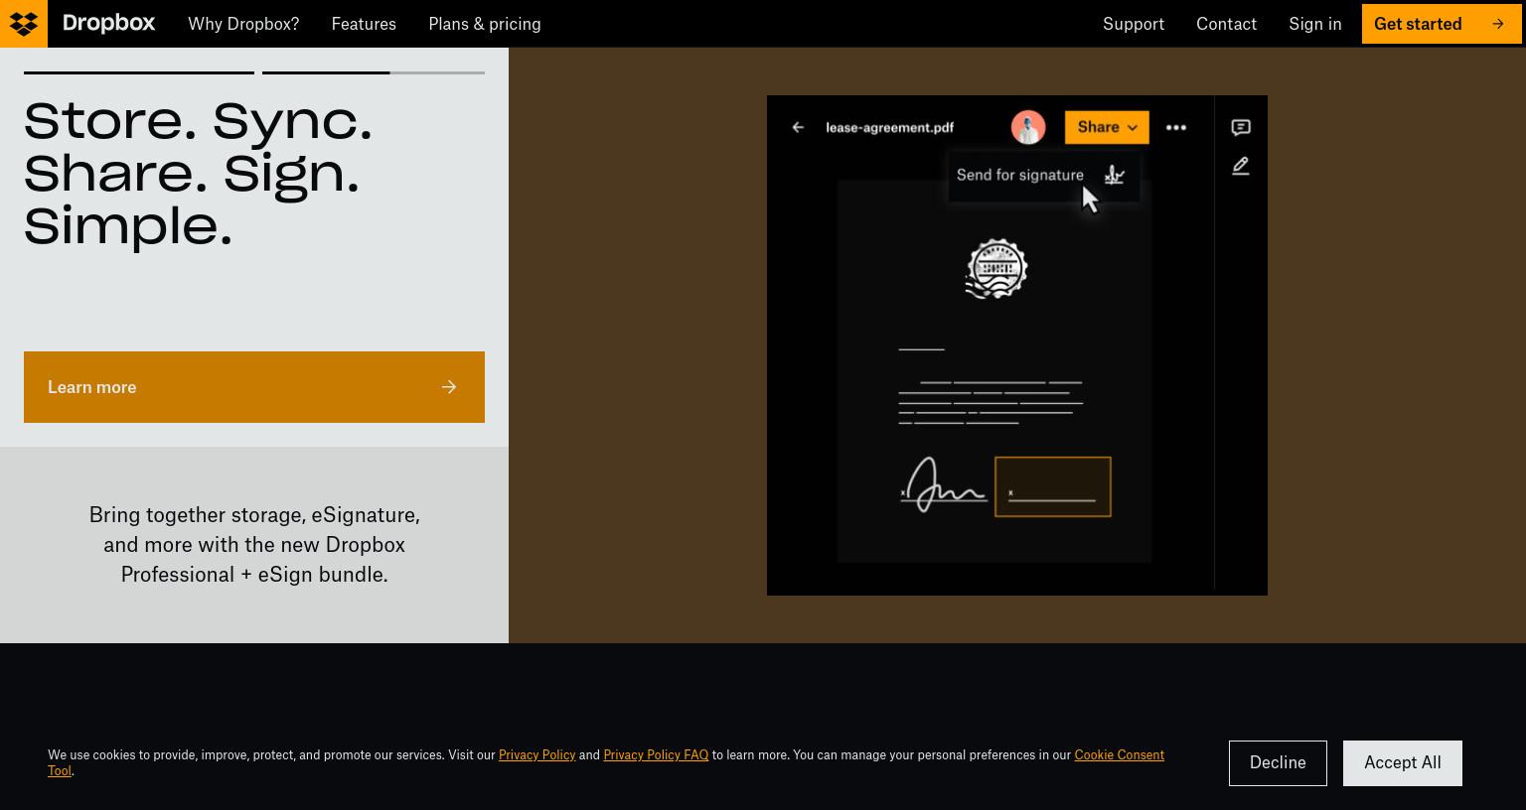Viewport: 1526px width, 810px height.
Task: Click the seal stamp on the document
Action: tap(996, 268)
